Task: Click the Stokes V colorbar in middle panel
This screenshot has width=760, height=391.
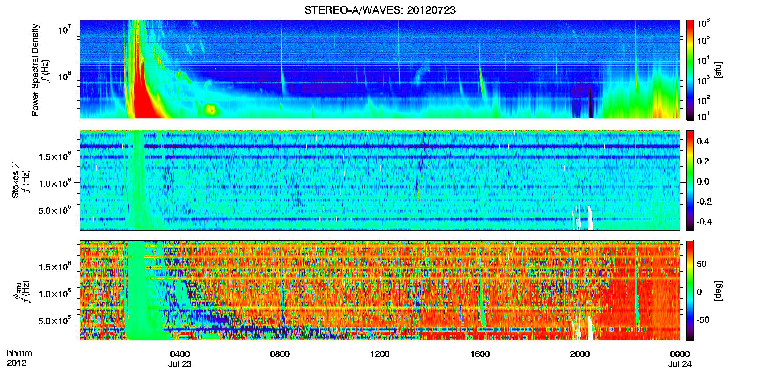Action: (690, 180)
